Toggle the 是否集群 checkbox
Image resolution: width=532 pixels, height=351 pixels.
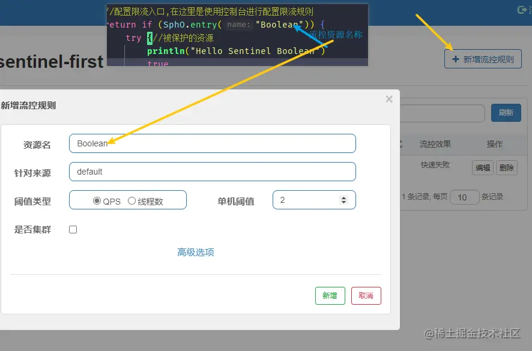pyautogui.click(x=73, y=230)
